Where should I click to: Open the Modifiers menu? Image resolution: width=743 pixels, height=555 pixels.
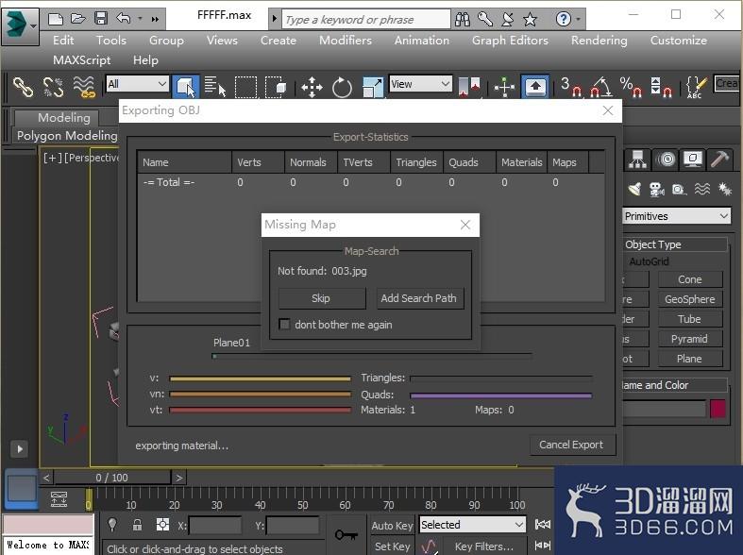(x=346, y=41)
